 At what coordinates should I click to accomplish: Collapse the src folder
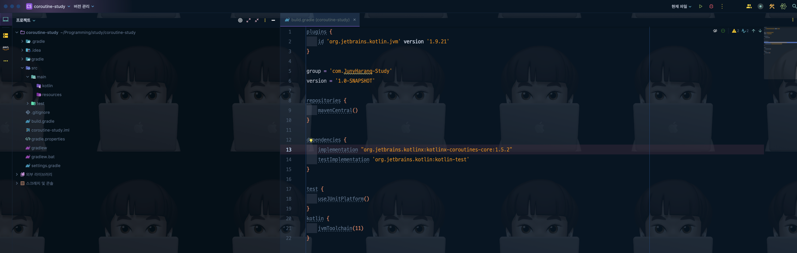(x=22, y=68)
